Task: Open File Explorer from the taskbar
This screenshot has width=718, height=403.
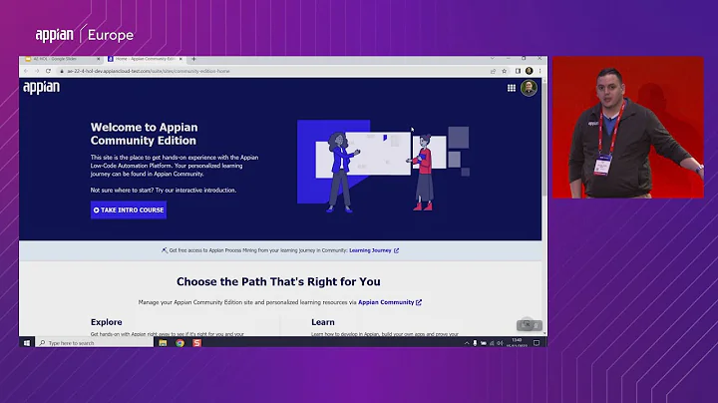Action: (x=163, y=342)
